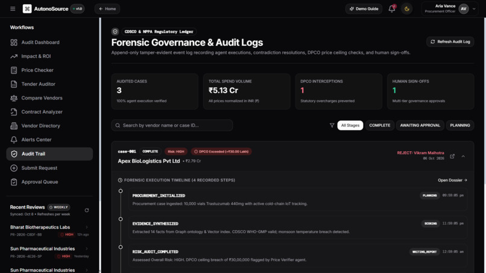Open the notifications bell
Screen dimensions: 486x273
392,8
